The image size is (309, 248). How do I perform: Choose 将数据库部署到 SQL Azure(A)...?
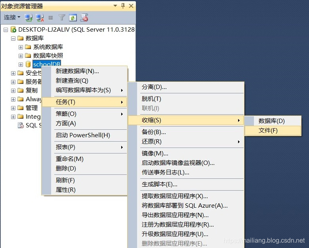point(186,206)
